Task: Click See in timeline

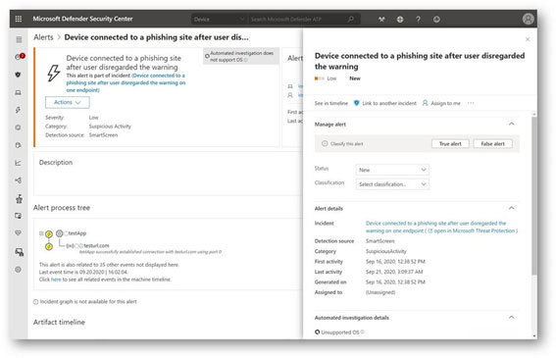Action: [x=331, y=103]
